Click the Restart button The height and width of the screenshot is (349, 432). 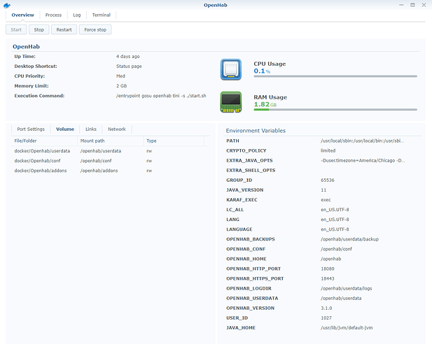coord(64,29)
